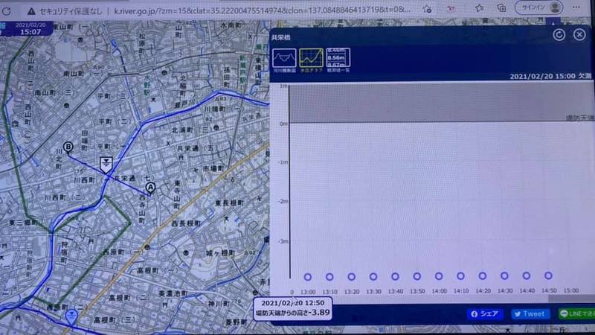This screenshot has height=335, width=595.
Task: Open the observation values list icon
Action: point(338,58)
